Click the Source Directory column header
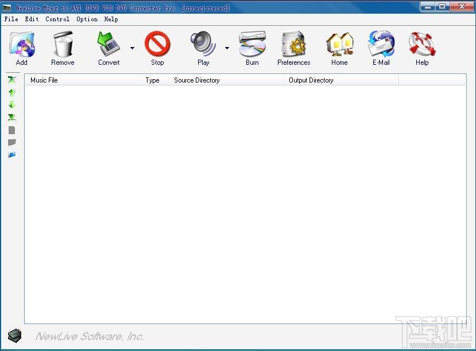 [x=226, y=80]
